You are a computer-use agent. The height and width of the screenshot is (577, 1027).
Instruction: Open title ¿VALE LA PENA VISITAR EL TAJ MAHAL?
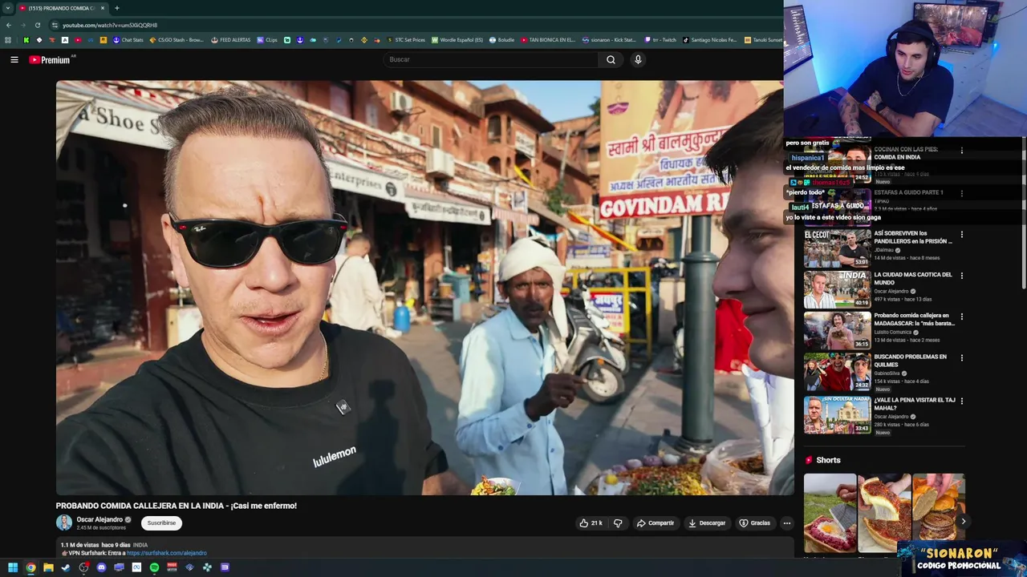tap(914, 404)
